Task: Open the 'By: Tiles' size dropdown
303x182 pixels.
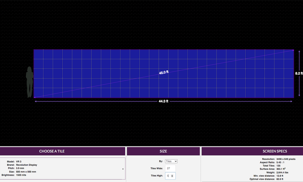Action: 171,161
